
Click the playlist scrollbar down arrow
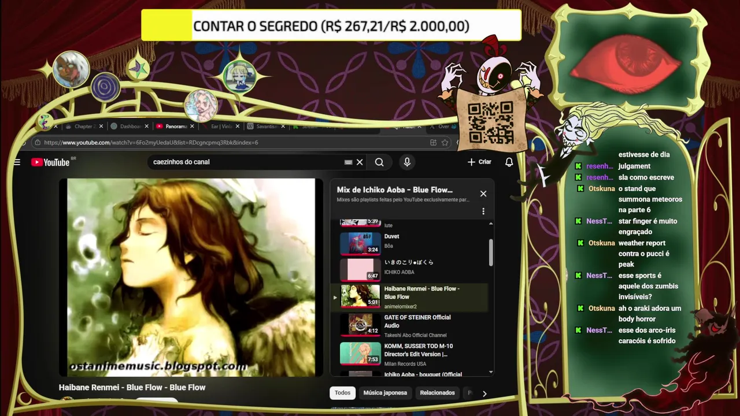[x=491, y=372]
